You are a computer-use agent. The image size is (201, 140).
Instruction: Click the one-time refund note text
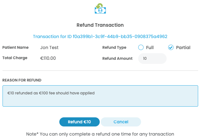click(x=100, y=134)
